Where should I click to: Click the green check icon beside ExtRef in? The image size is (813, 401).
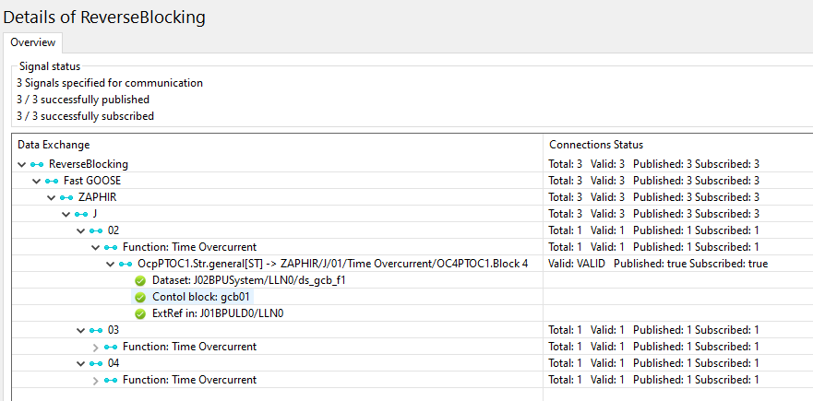pyautogui.click(x=140, y=313)
